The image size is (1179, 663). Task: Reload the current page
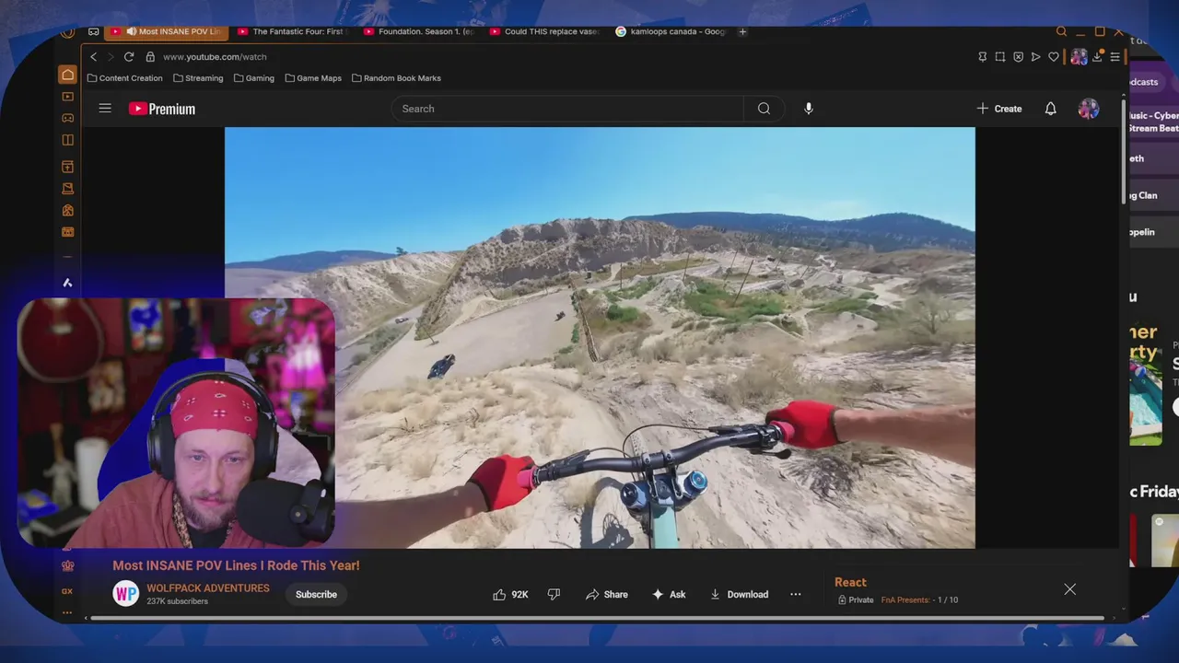coord(129,57)
